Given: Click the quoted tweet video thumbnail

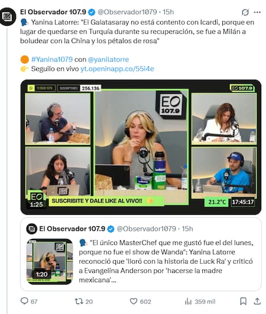Looking at the screenshot, I should (50, 261).
